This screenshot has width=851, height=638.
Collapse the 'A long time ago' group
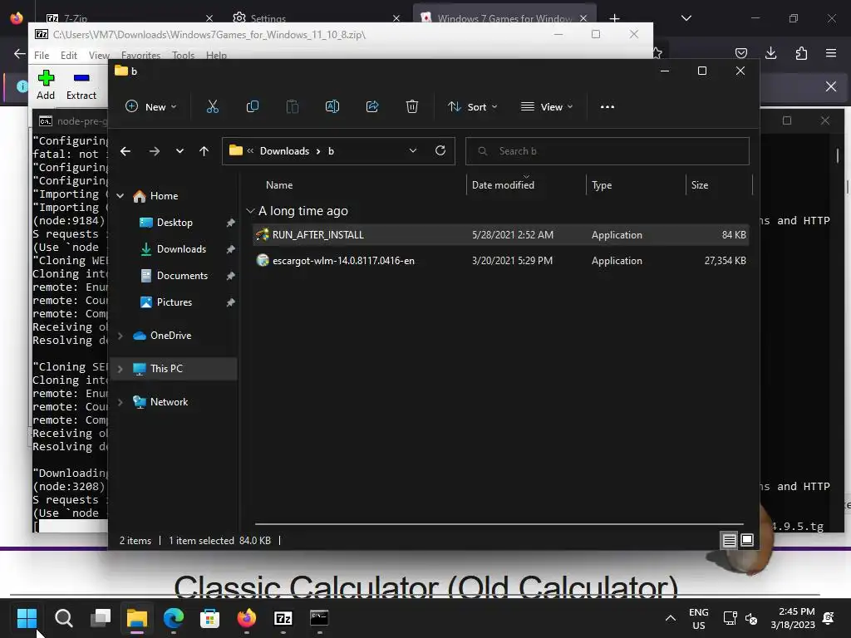250,211
